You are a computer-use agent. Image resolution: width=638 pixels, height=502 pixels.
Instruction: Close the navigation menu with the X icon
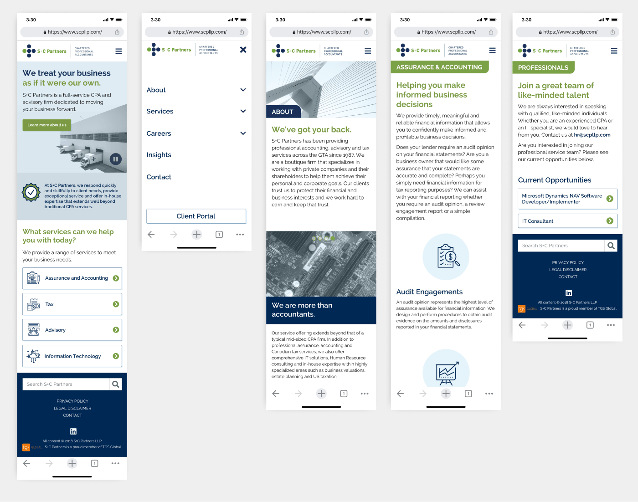(x=243, y=50)
